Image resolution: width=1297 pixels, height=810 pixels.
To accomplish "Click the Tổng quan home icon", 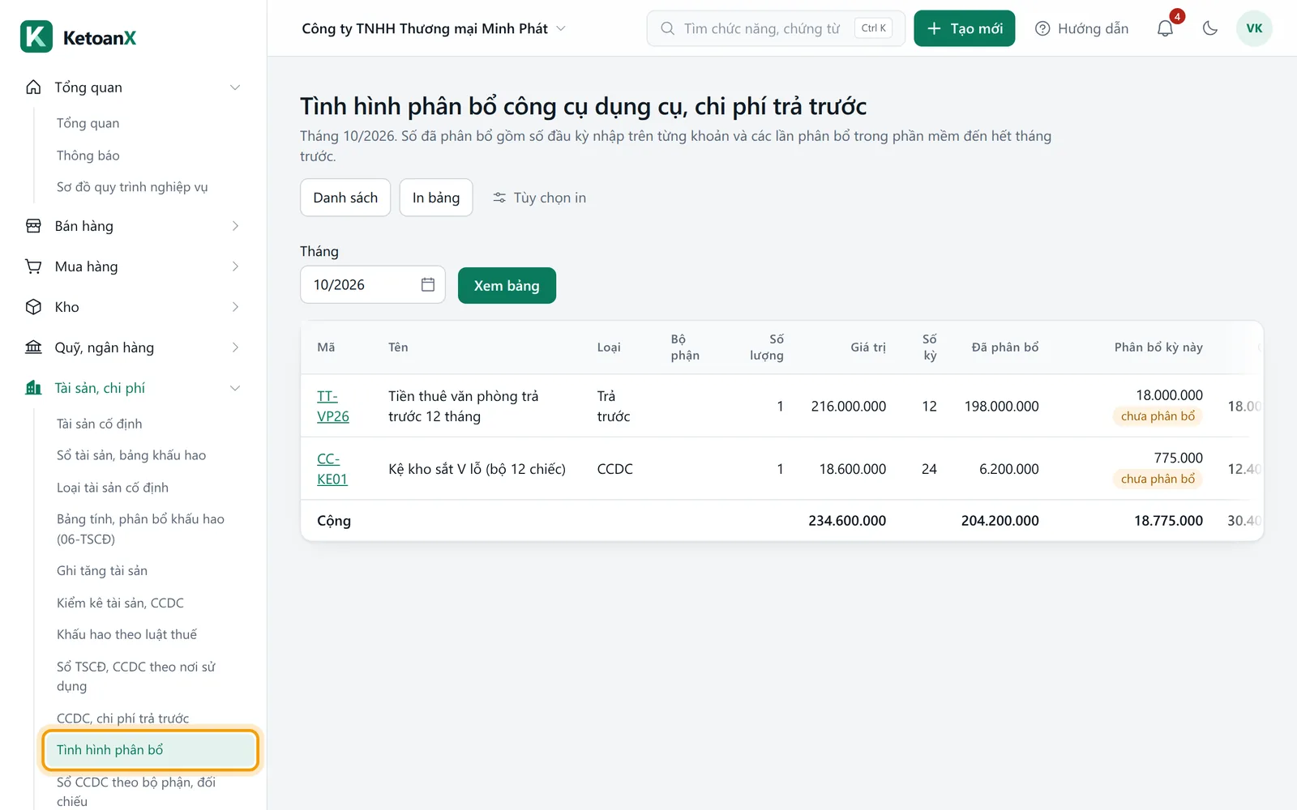I will point(33,87).
